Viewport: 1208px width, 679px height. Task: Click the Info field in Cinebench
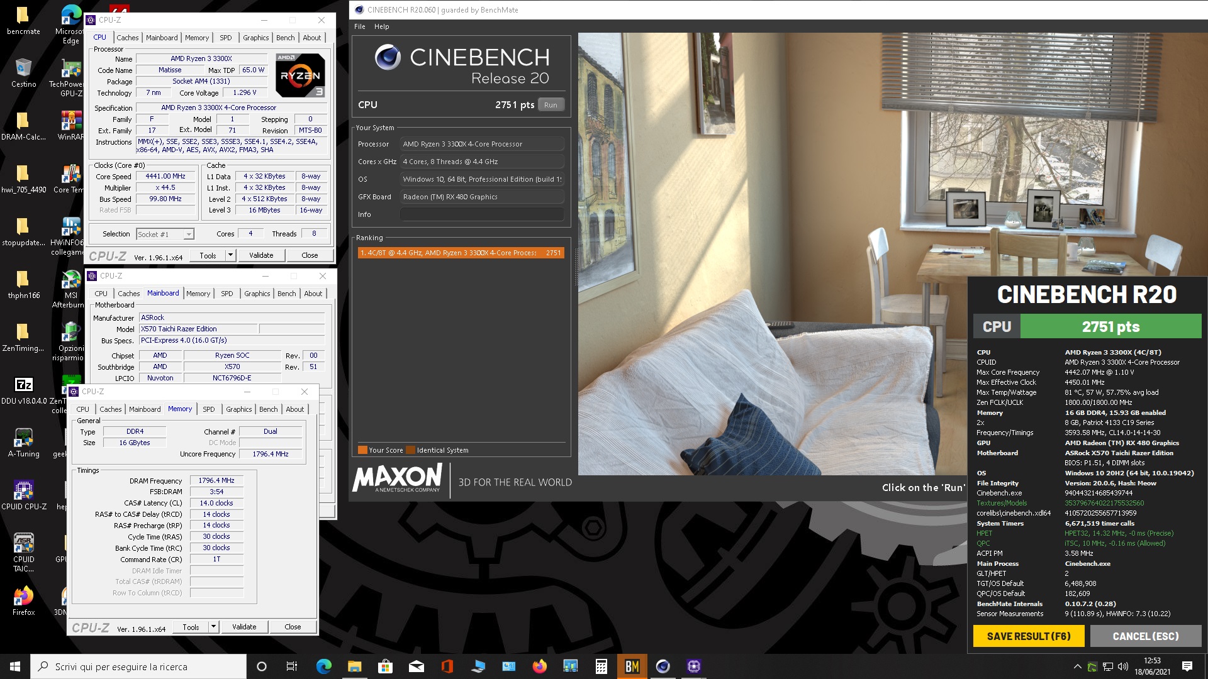coord(482,214)
